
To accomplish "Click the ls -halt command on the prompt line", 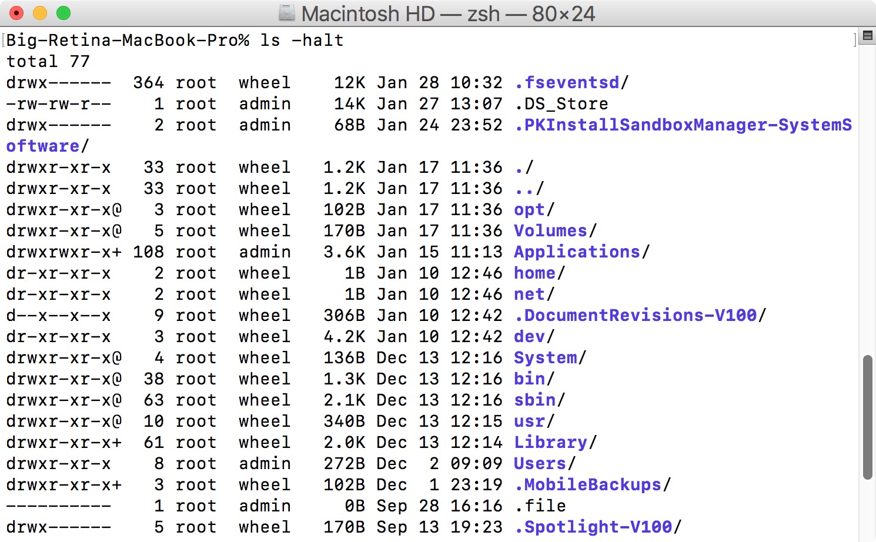I will pos(302,40).
